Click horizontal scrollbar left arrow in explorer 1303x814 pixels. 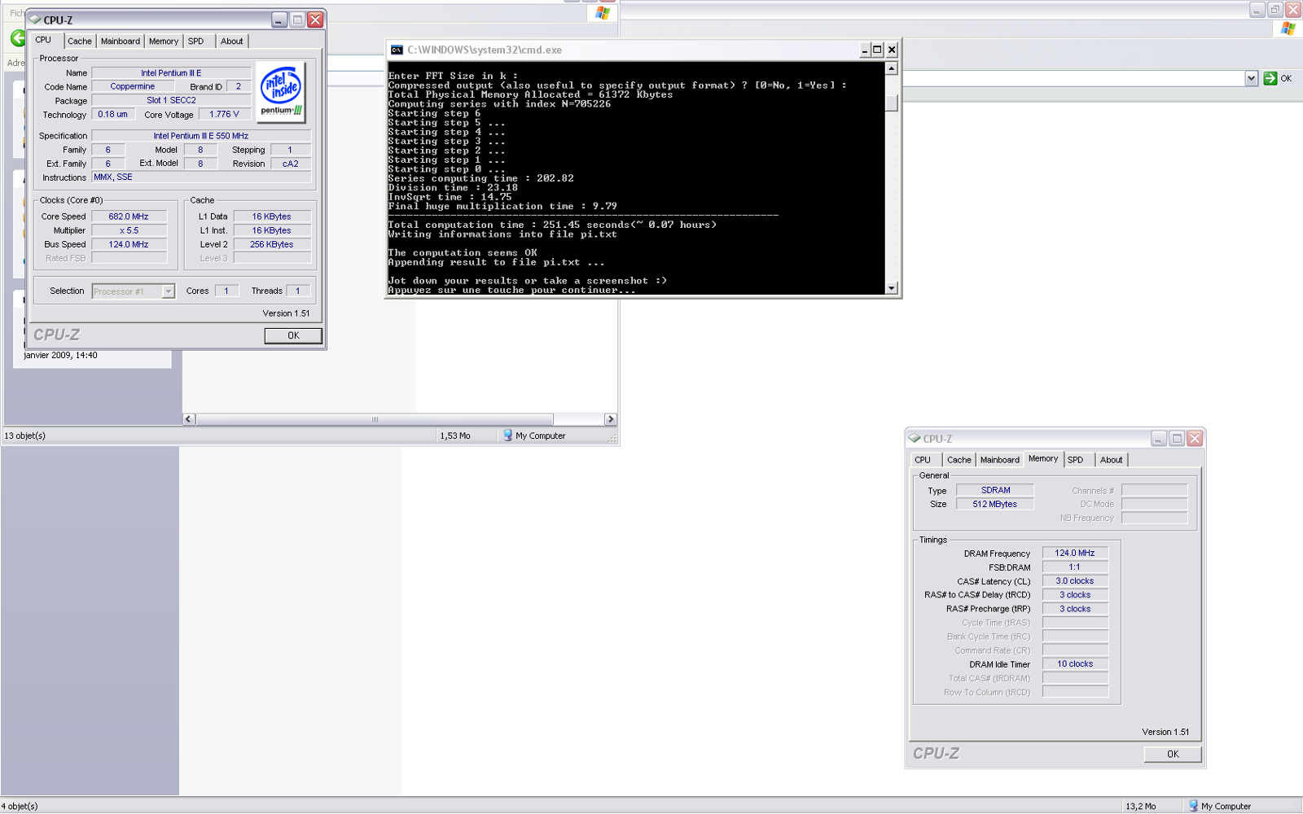[x=189, y=419]
